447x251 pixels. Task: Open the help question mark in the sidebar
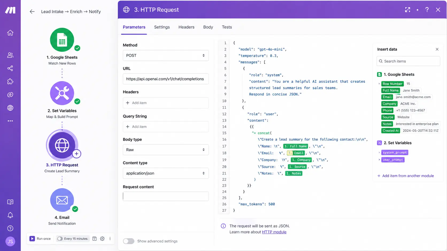[10, 228]
